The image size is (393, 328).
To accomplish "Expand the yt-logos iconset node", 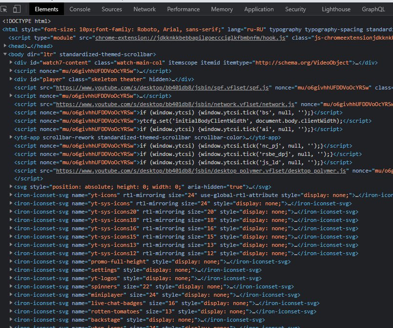I will tap(11, 278).
